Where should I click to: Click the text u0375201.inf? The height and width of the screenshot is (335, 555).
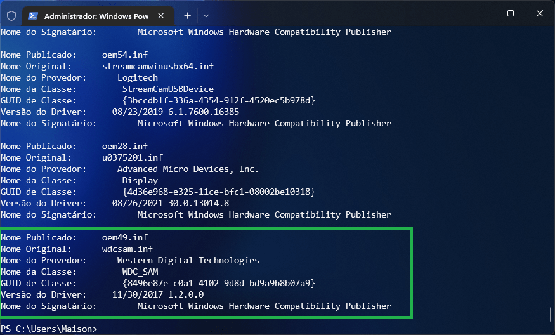(x=133, y=157)
